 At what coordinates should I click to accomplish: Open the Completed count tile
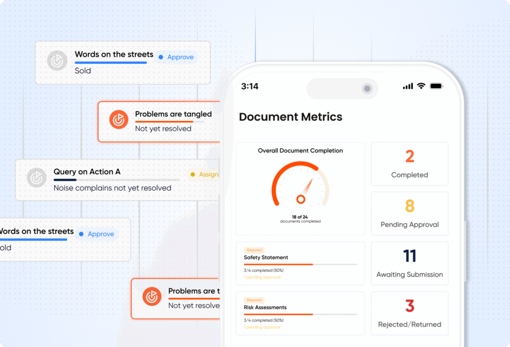pos(409,164)
